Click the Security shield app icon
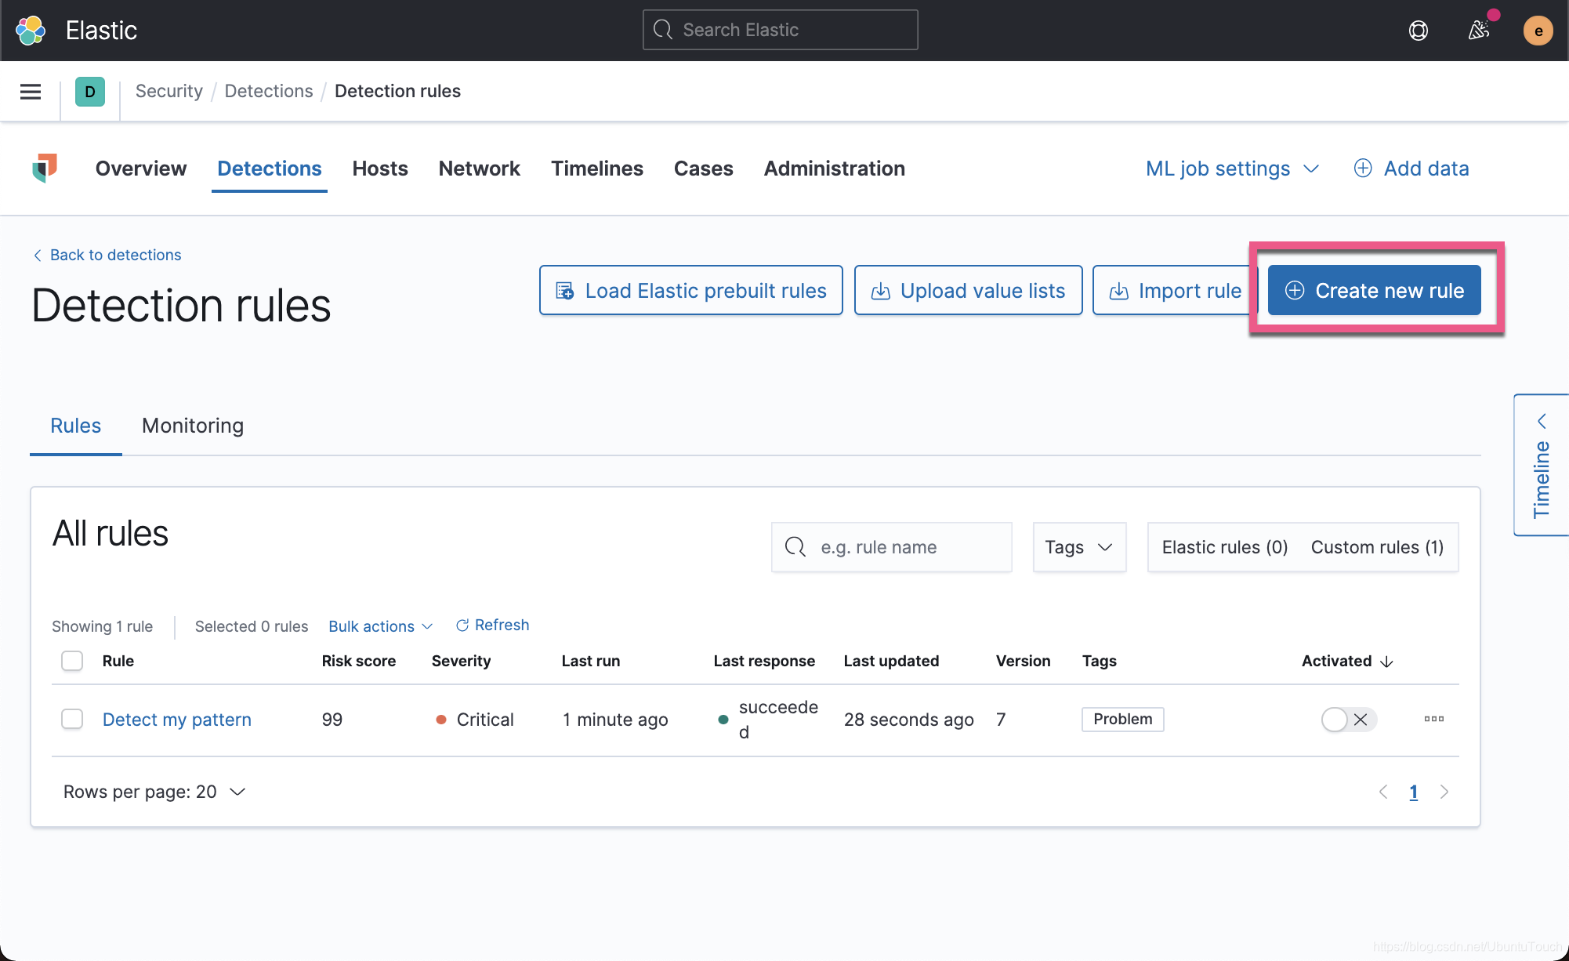Screen dimensions: 1569x961 (45, 169)
